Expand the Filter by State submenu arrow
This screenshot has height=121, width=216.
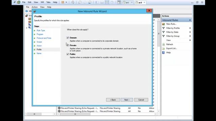pyautogui.click(x=190, y=32)
